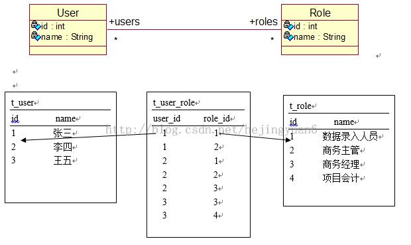Click the t_role table title
The height and width of the screenshot is (245, 411).
click(301, 106)
